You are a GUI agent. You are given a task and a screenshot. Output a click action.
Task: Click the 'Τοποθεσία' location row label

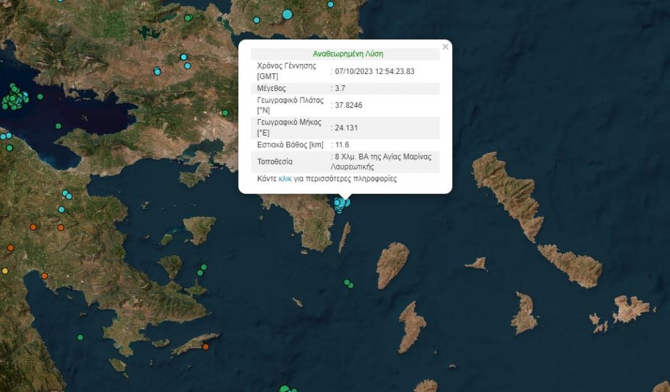click(x=275, y=161)
